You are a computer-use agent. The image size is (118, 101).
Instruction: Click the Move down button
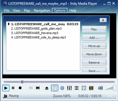94,54
